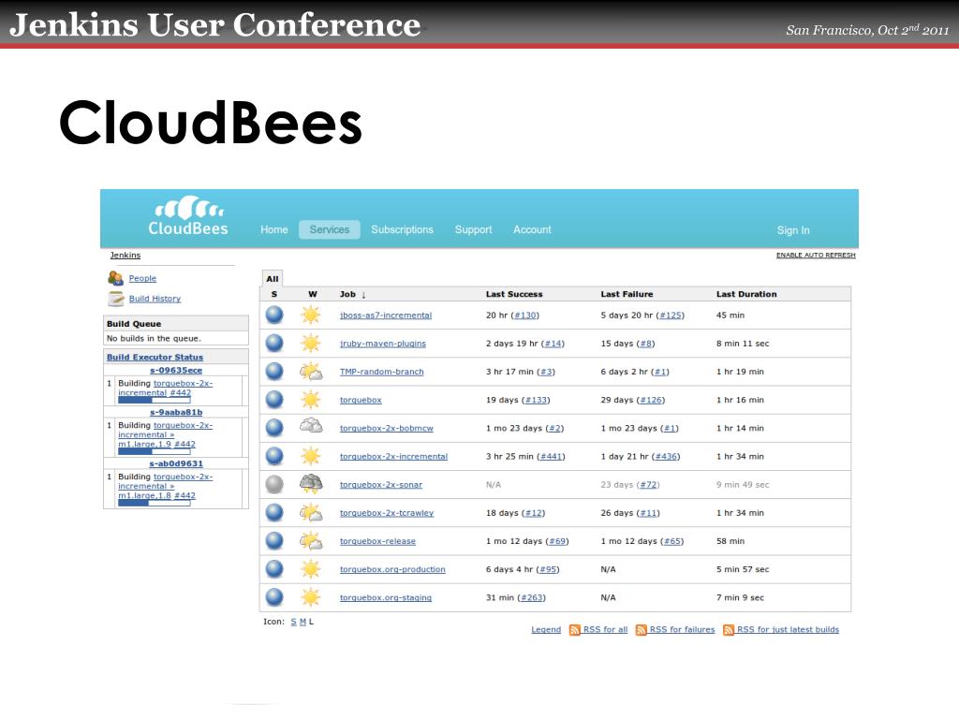Click the People icon in sidebar

point(115,278)
